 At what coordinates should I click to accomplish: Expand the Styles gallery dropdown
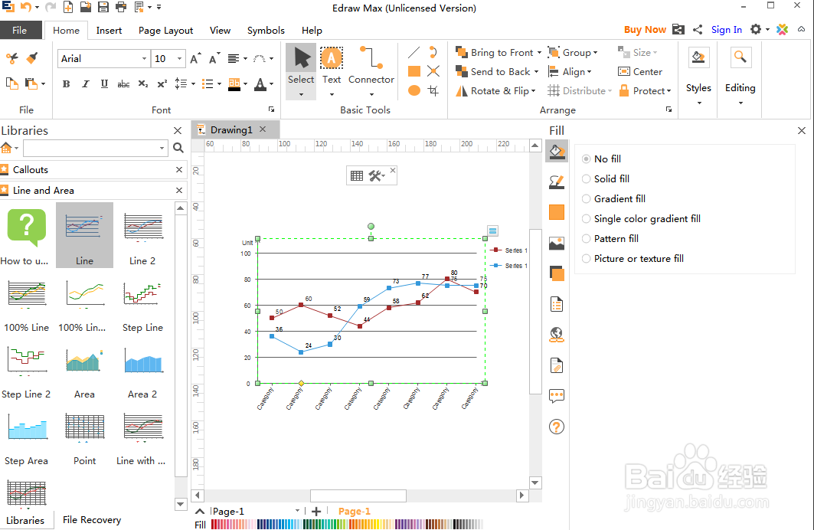pos(698,103)
